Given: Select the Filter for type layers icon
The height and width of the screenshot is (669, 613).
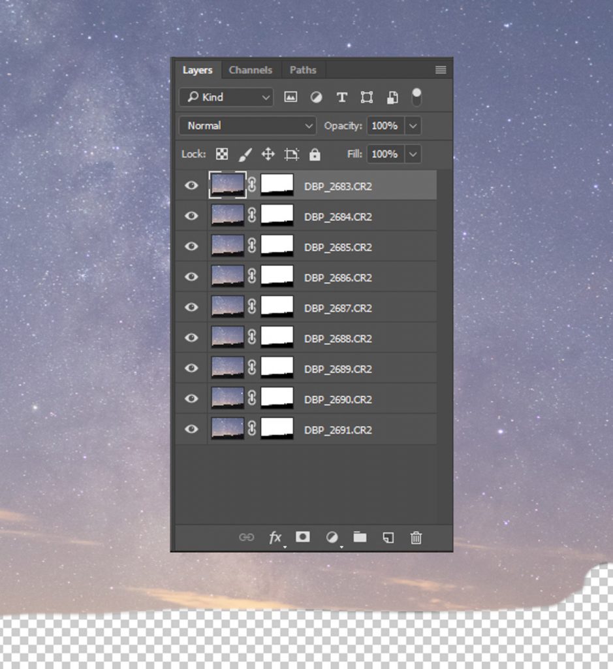Looking at the screenshot, I should tap(341, 97).
